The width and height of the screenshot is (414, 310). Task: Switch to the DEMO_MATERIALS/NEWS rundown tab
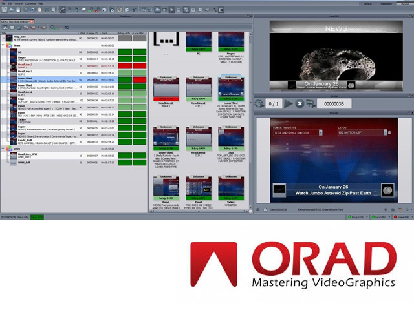click(17, 21)
